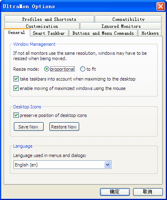This screenshot has width=167, height=200.
Task: Select the proportional resize mode radio
Action: 47,69
